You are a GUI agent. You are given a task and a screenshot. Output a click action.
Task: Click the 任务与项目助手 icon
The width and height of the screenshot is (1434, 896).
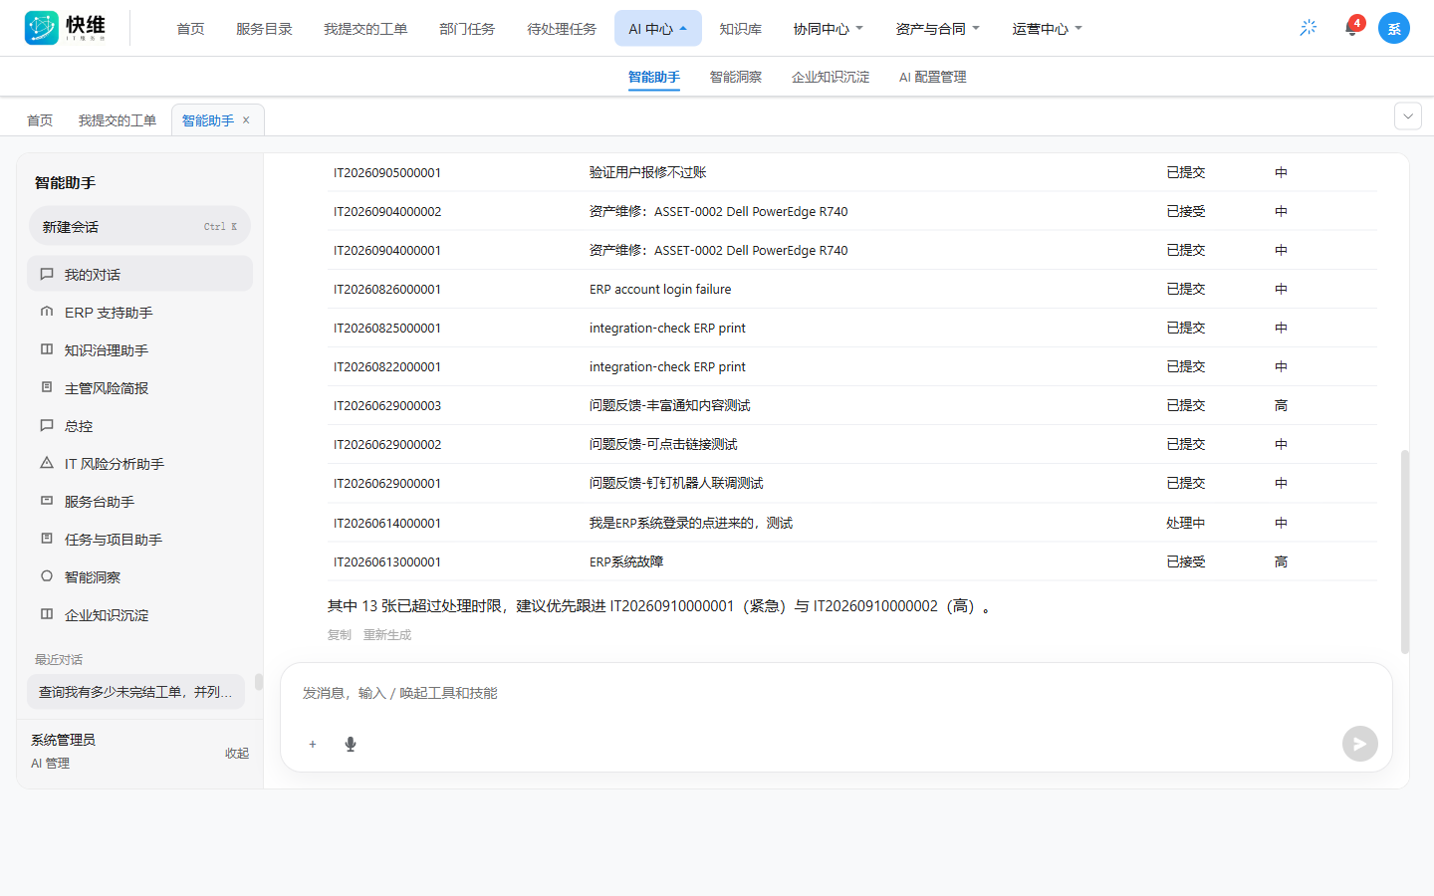[x=47, y=539]
